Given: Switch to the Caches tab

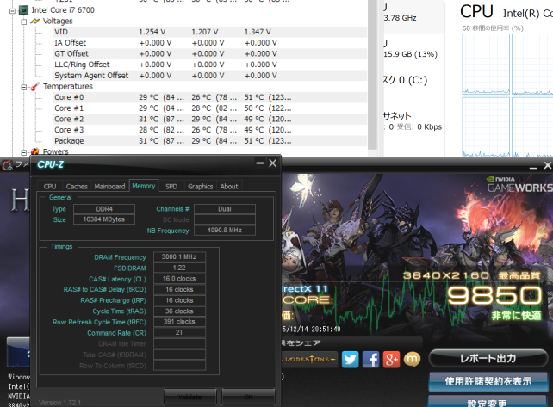Looking at the screenshot, I should [77, 187].
